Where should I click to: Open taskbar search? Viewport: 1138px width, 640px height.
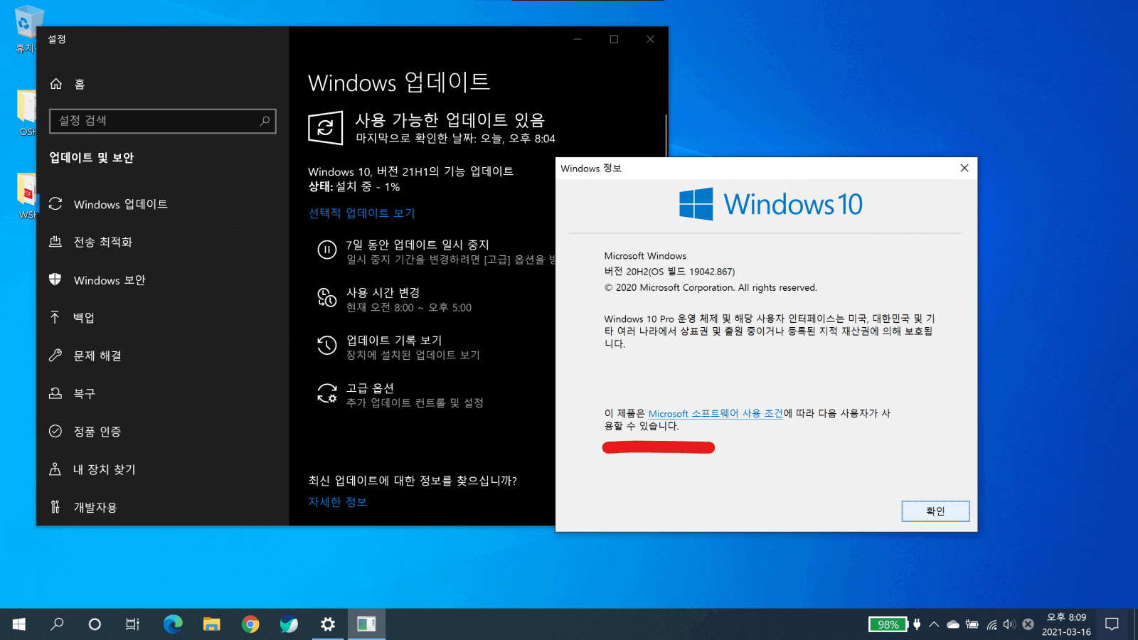click(x=57, y=624)
